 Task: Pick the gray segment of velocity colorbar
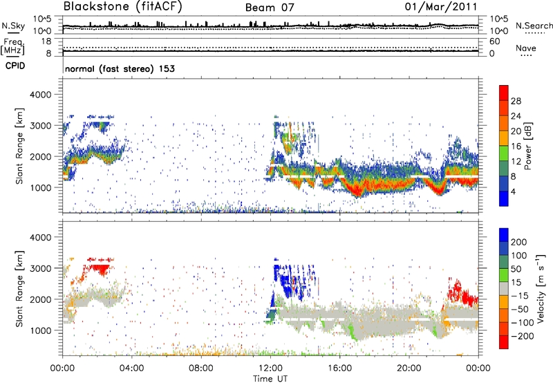504,289
